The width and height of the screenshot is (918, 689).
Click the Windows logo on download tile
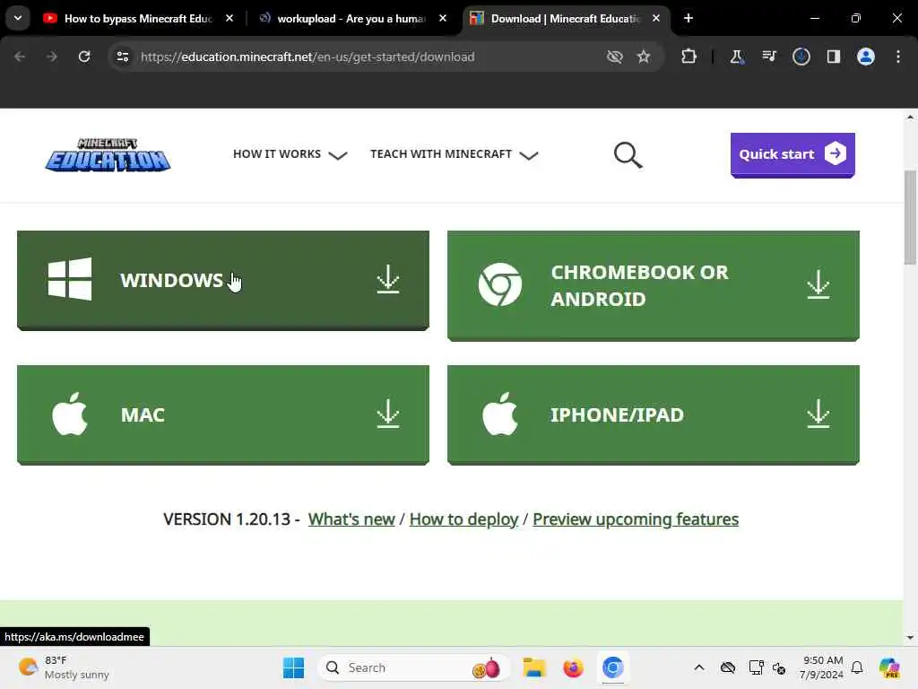pyautogui.click(x=70, y=279)
